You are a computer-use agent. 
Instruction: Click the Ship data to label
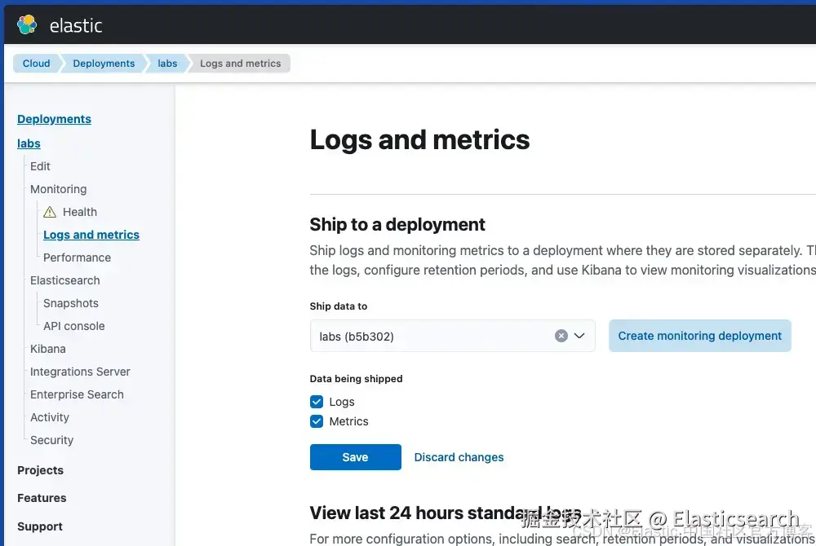[339, 306]
